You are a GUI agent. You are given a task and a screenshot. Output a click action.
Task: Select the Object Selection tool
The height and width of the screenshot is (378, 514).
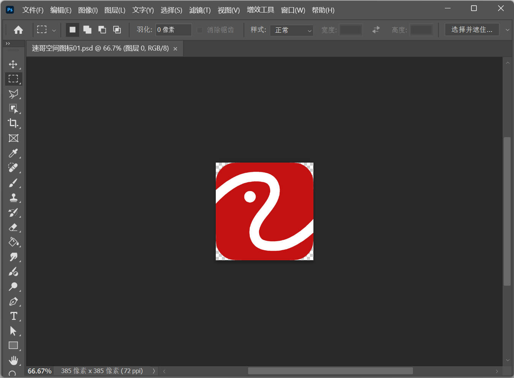click(13, 109)
